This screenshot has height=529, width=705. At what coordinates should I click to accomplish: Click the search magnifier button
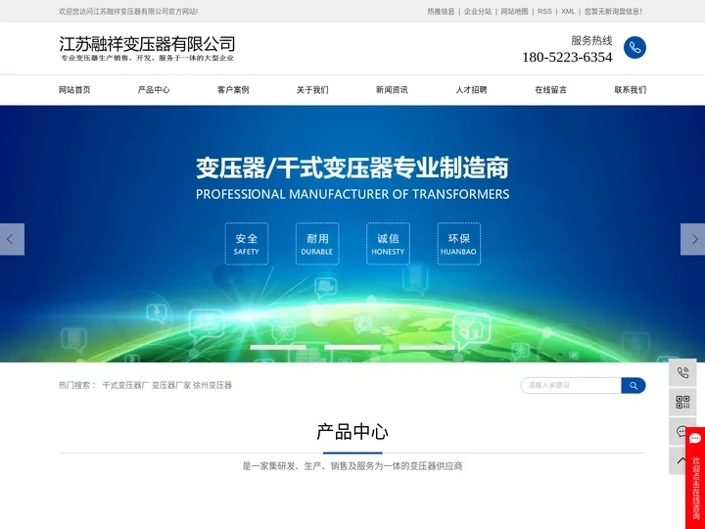point(634,386)
